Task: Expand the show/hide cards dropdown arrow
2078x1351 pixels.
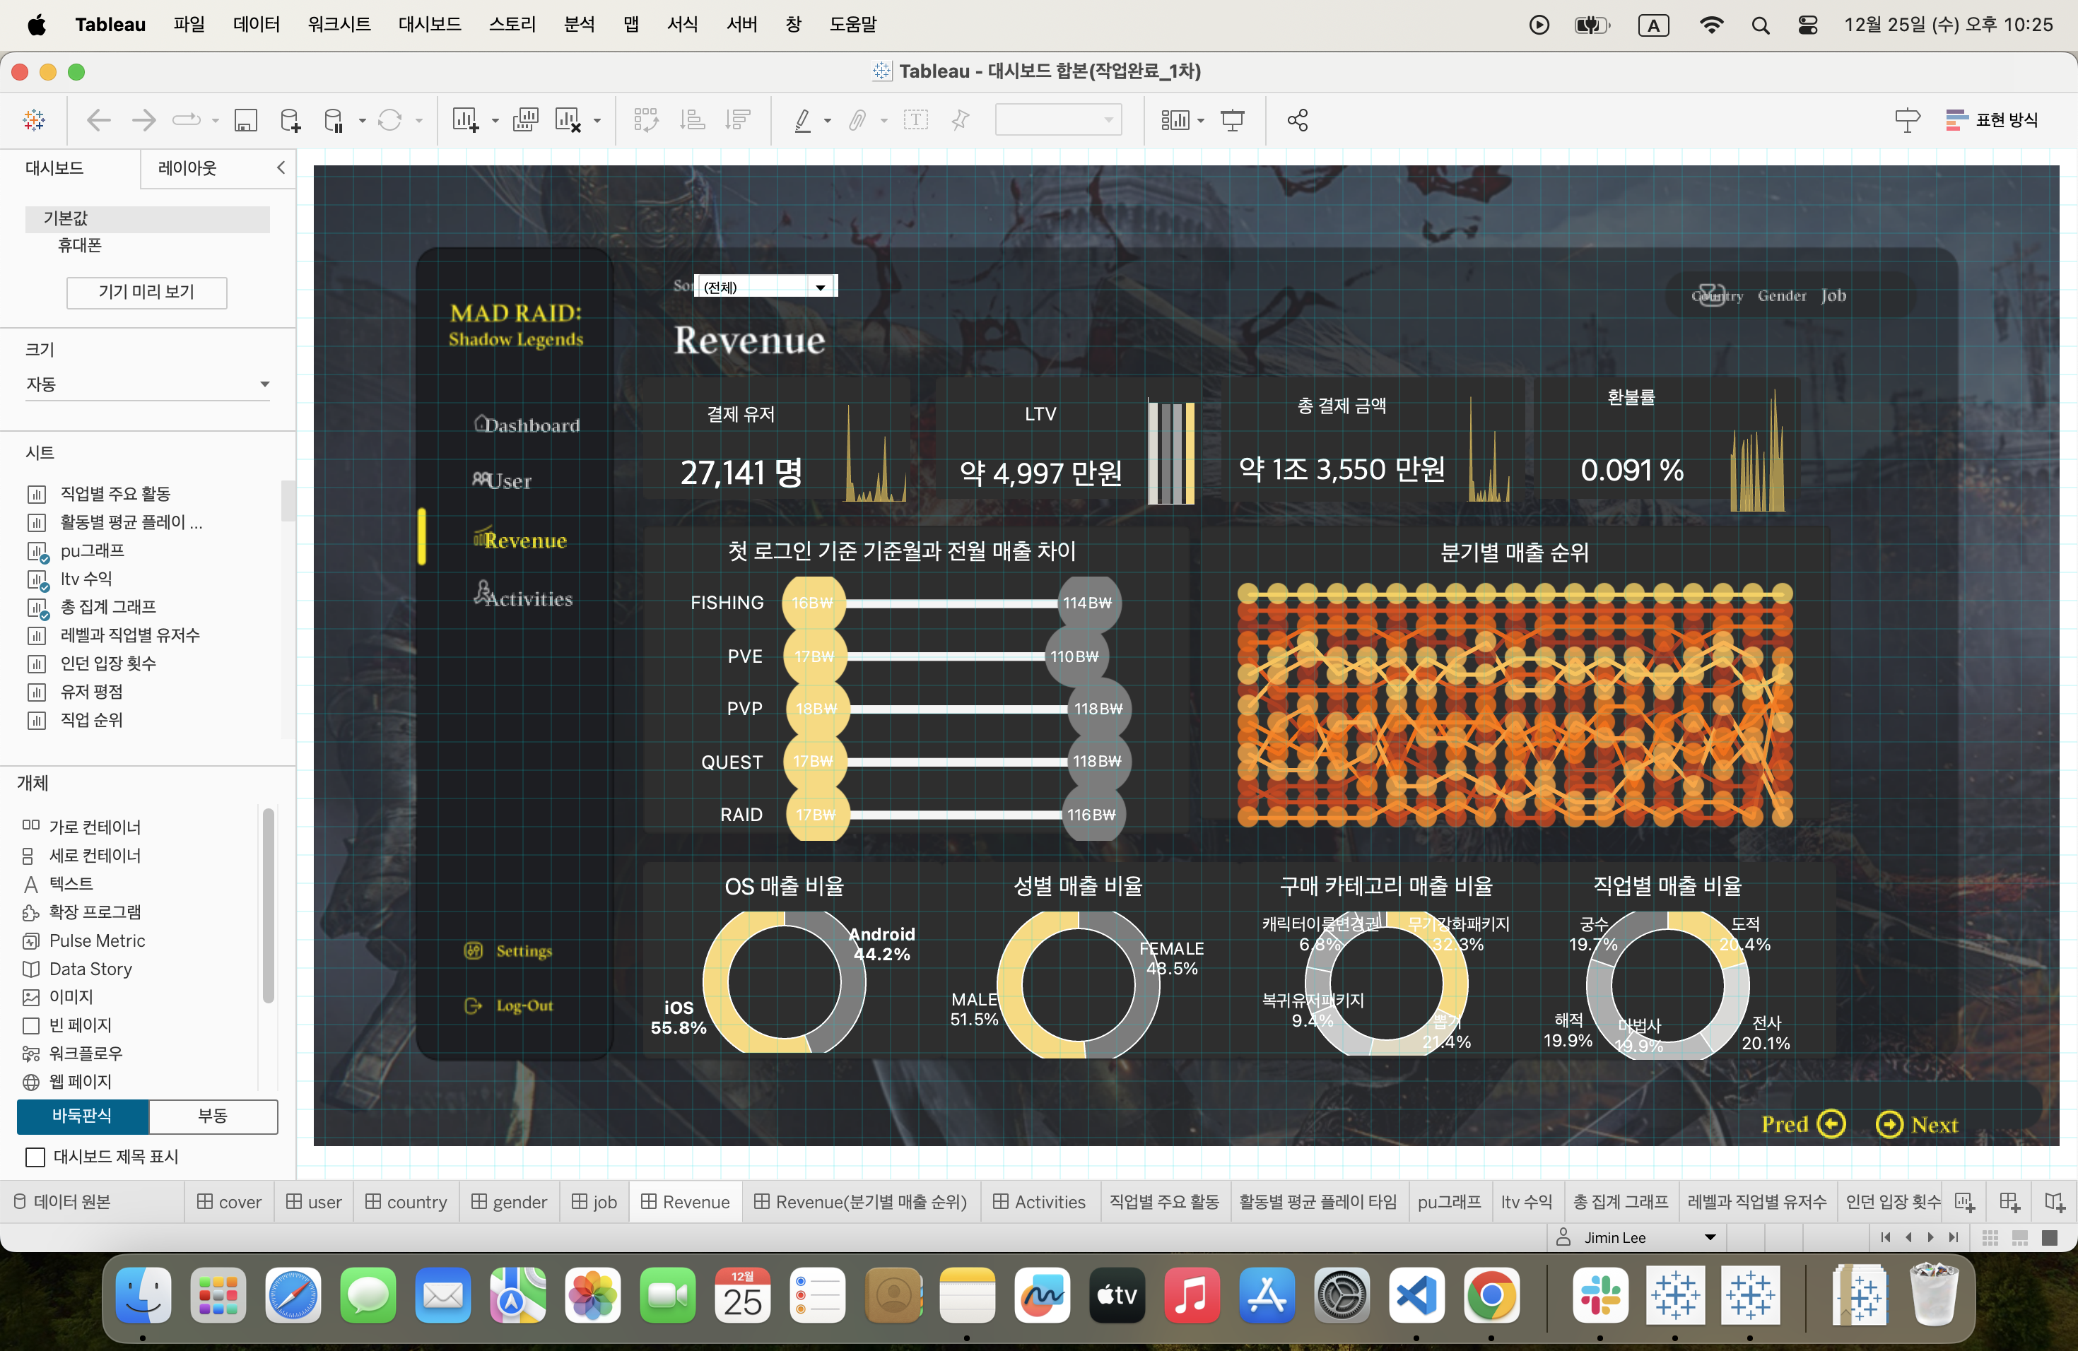Action: click(1201, 122)
